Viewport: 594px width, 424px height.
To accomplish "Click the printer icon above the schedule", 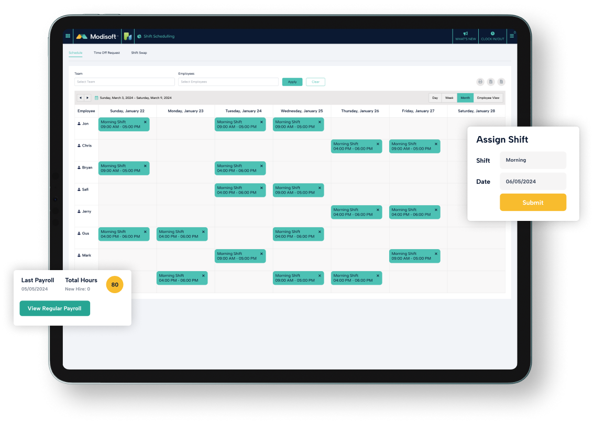I will point(480,82).
